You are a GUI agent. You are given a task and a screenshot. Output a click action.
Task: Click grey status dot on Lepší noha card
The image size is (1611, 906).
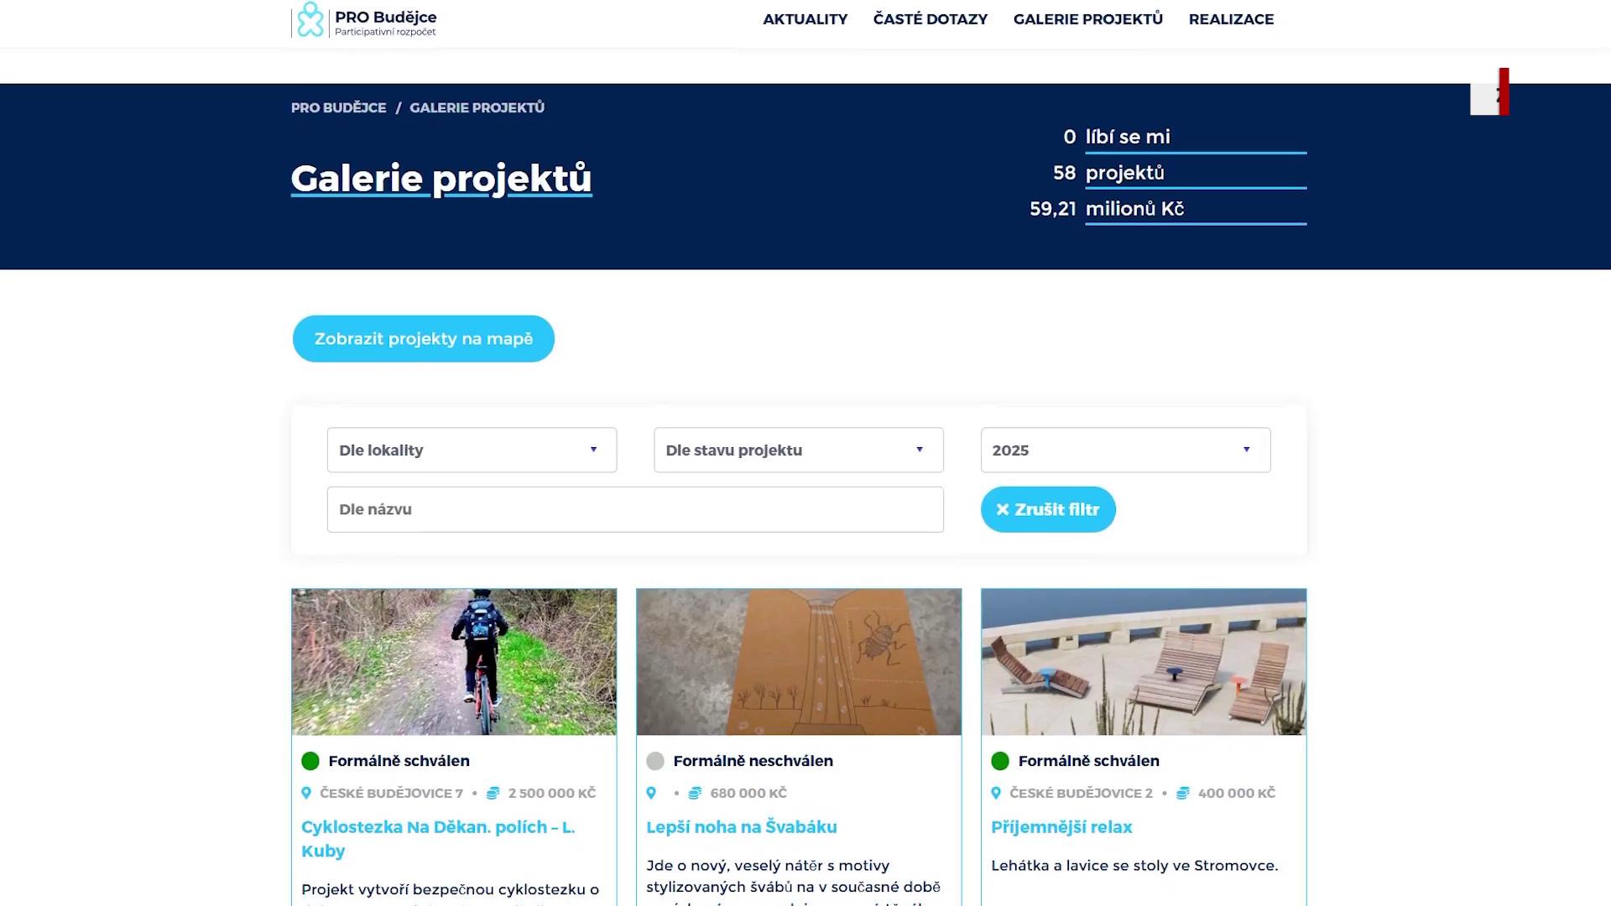coord(655,761)
